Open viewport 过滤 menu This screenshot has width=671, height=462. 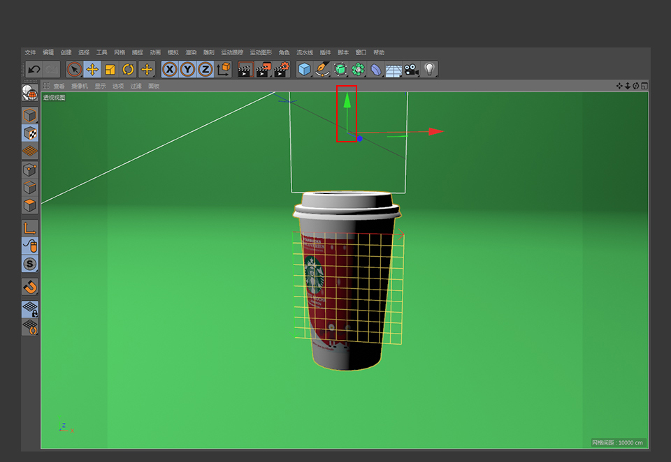136,87
